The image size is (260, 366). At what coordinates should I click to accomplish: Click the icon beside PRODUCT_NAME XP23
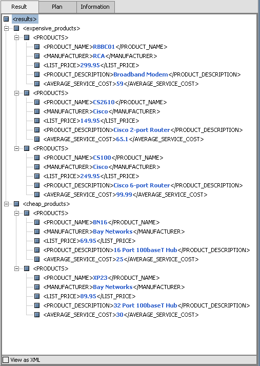[x=37, y=278]
